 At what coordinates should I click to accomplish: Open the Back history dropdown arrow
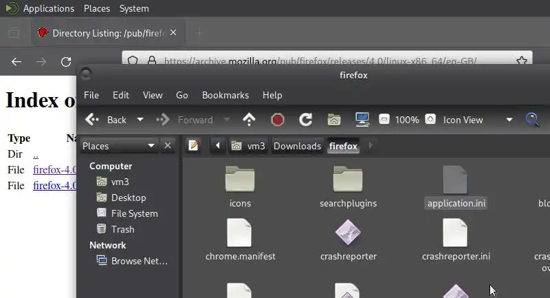140,120
